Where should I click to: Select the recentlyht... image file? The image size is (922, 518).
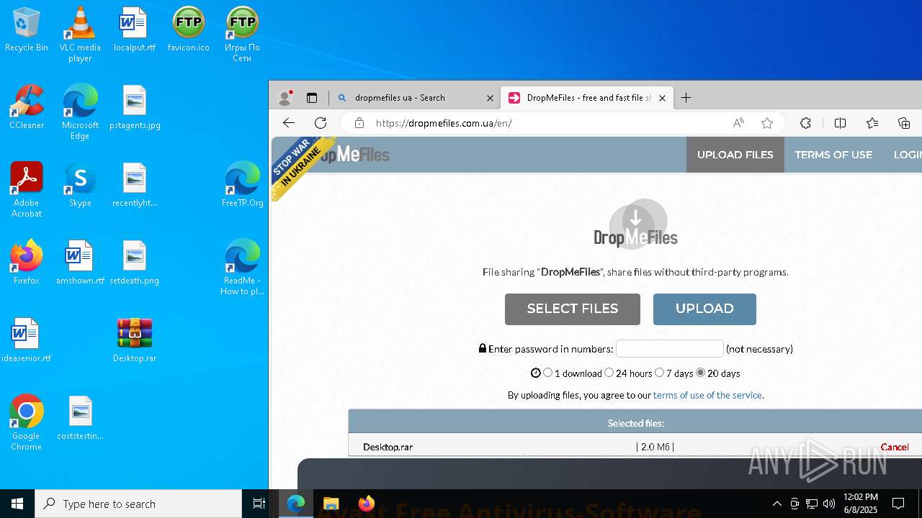click(135, 184)
